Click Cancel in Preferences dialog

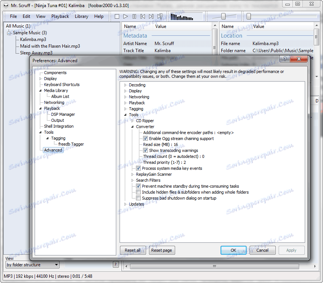pyautogui.click(x=262, y=250)
